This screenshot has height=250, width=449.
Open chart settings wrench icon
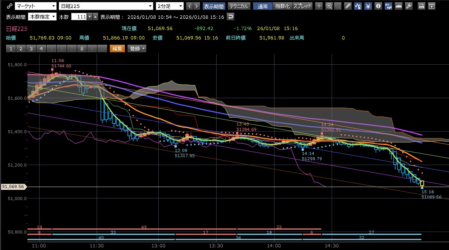(x=409, y=6)
